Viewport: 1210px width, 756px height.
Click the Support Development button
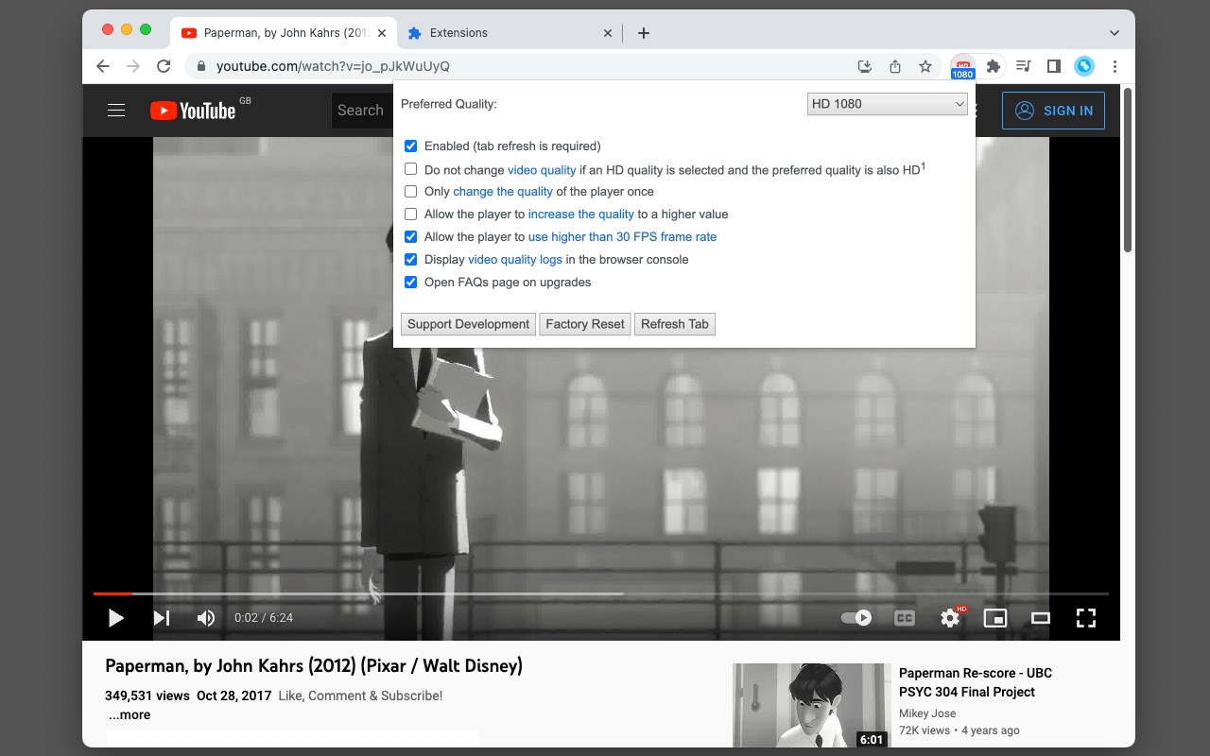point(469,324)
